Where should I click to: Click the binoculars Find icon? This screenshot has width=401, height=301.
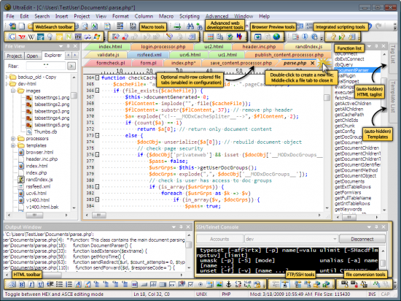point(190,26)
